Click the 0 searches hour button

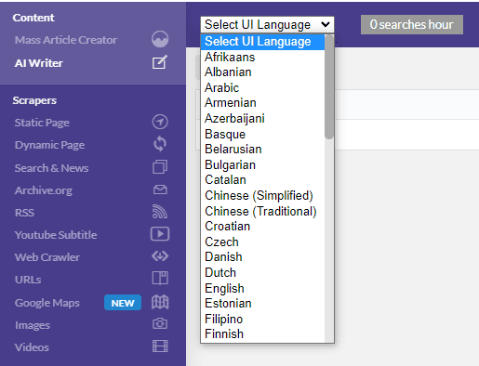[x=412, y=24]
